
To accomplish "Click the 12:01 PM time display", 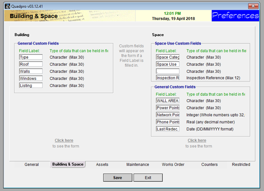I will coord(172,14).
